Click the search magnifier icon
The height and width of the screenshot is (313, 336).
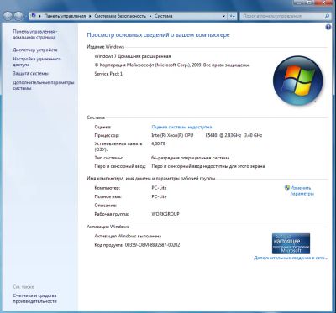click(x=327, y=16)
